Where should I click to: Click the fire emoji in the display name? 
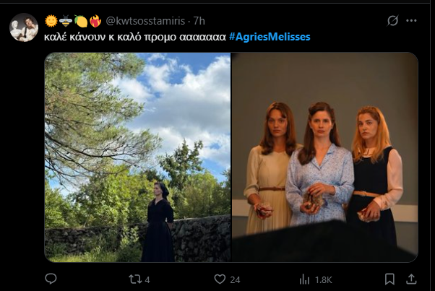[x=96, y=21]
